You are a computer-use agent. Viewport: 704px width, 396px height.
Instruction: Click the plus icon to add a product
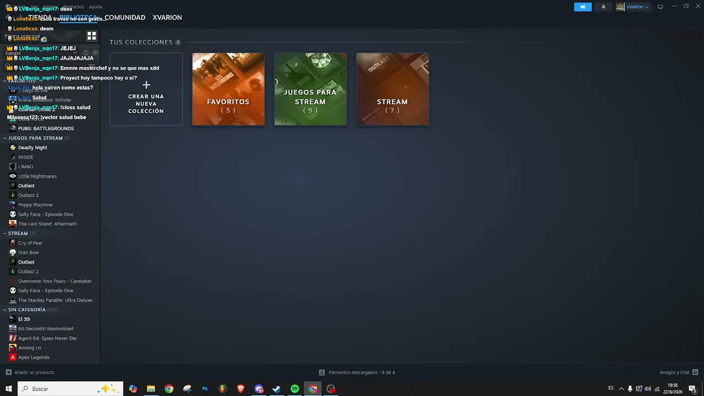[x=8, y=372]
